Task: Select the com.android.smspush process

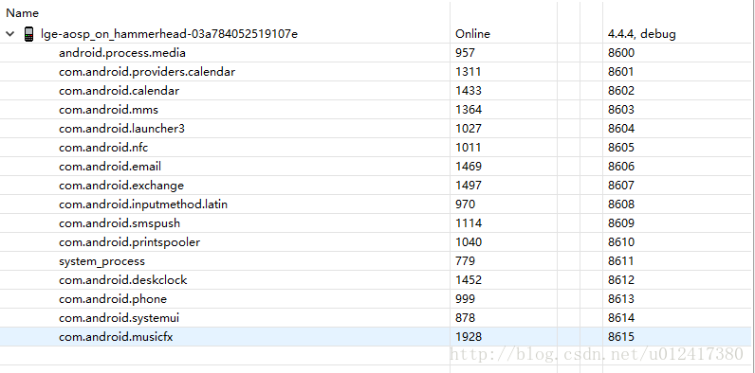Action: click(120, 223)
